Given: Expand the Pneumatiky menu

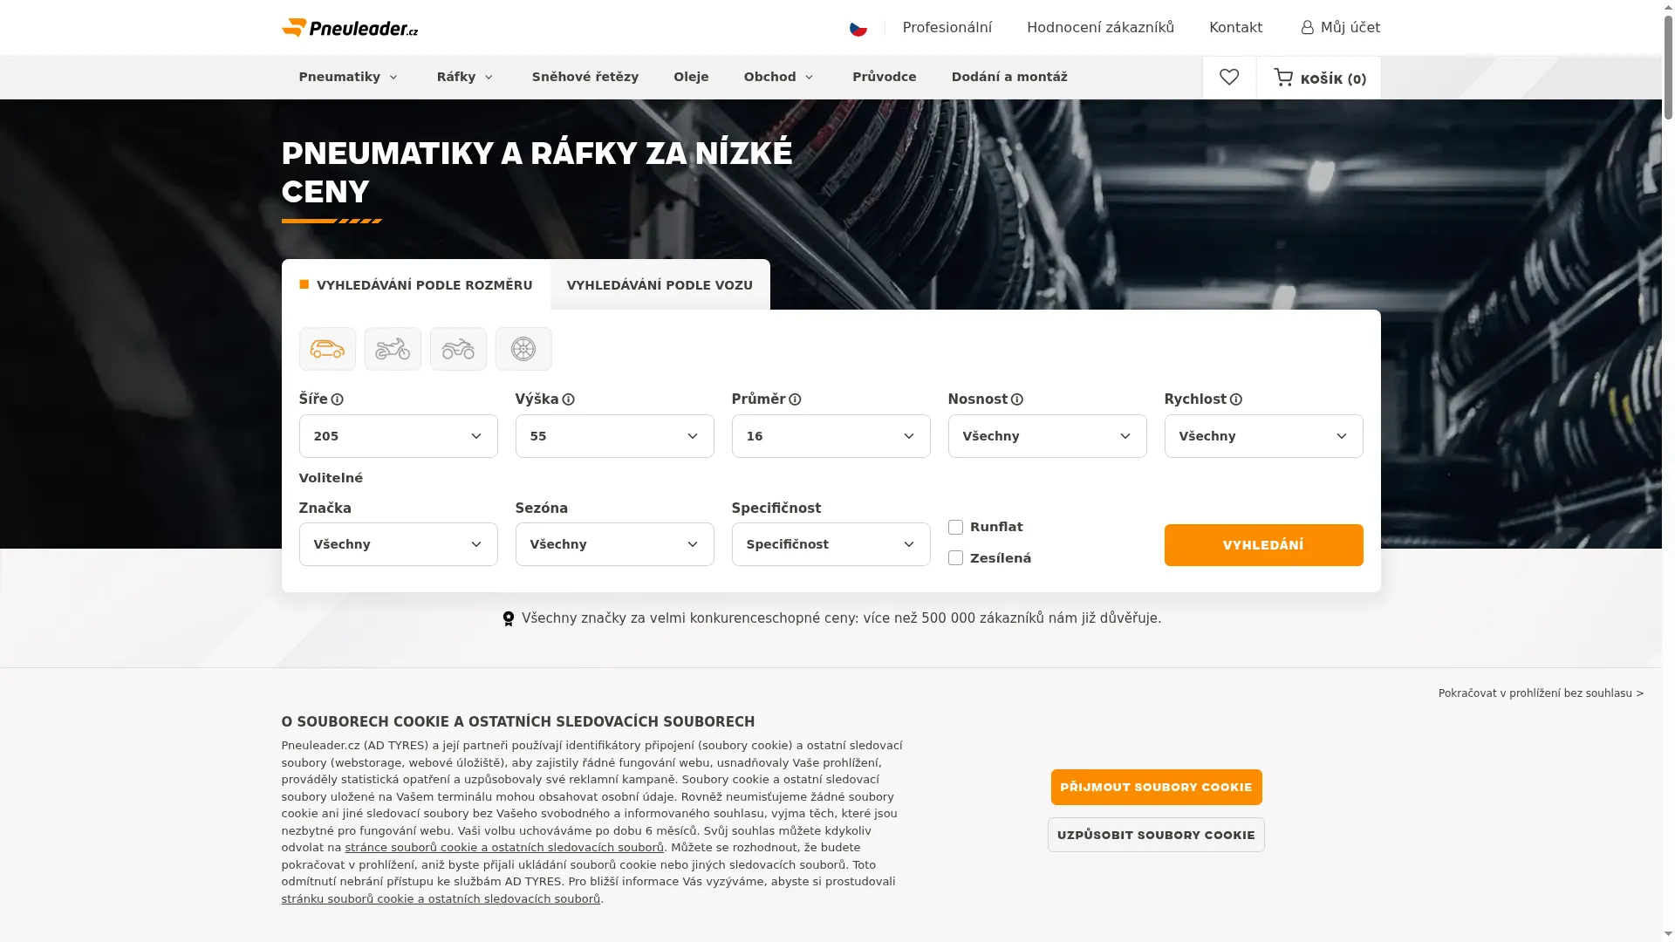Looking at the screenshot, I should pyautogui.click(x=348, y=77).
